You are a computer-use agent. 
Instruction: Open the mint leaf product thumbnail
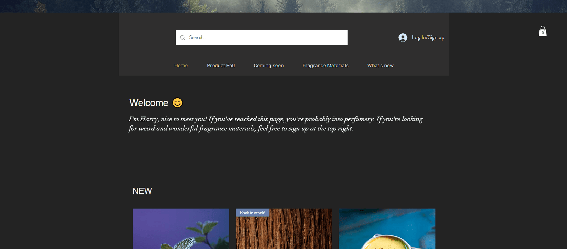pyautogui.click(x=181, y=229)
